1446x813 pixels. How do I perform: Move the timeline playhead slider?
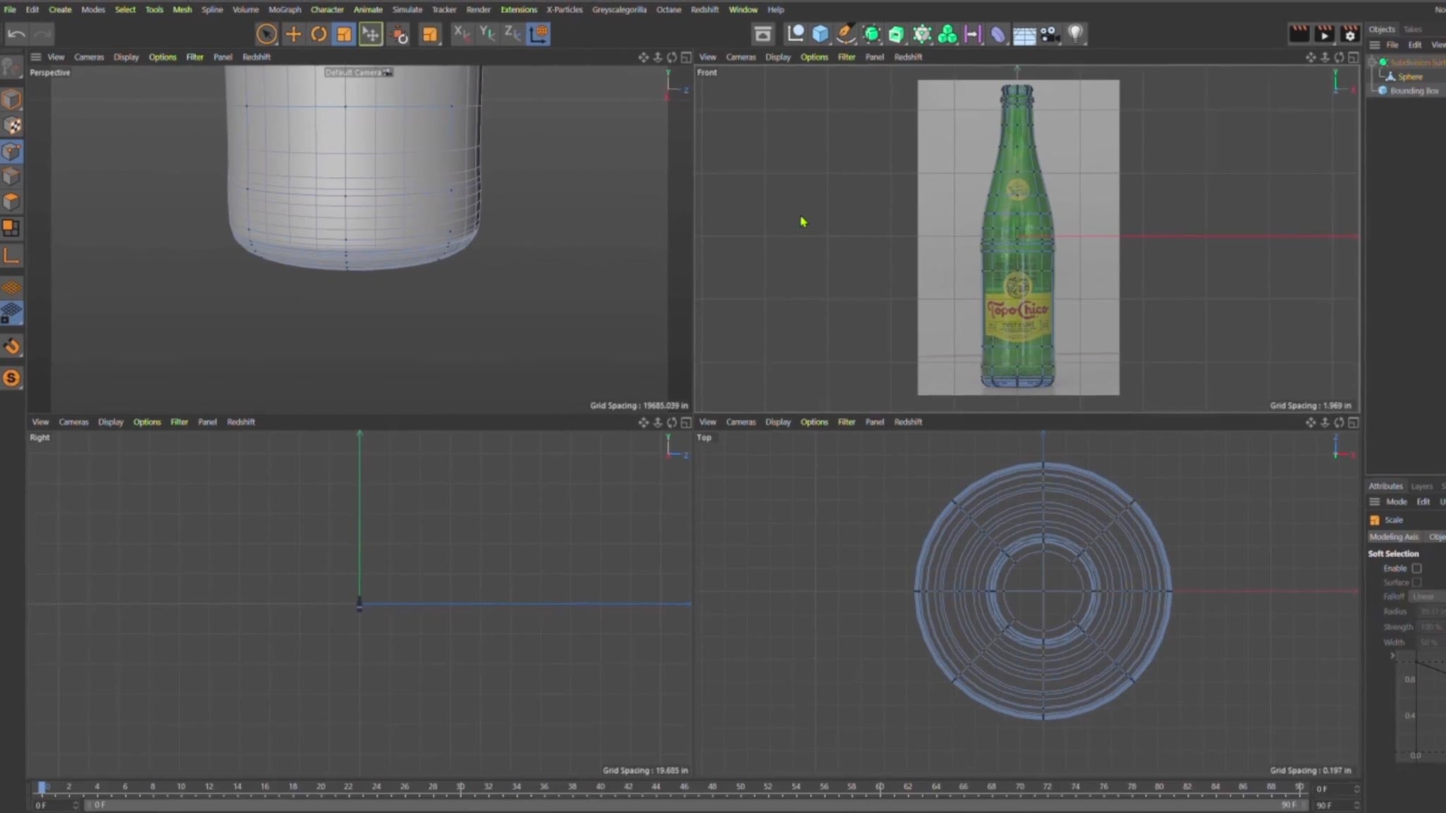point(42,787)
